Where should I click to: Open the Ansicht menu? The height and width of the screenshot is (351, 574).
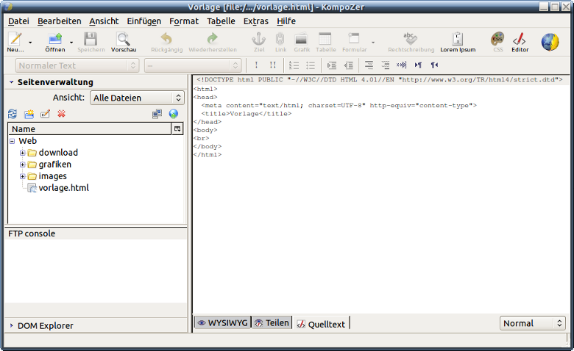pos(104,21)
